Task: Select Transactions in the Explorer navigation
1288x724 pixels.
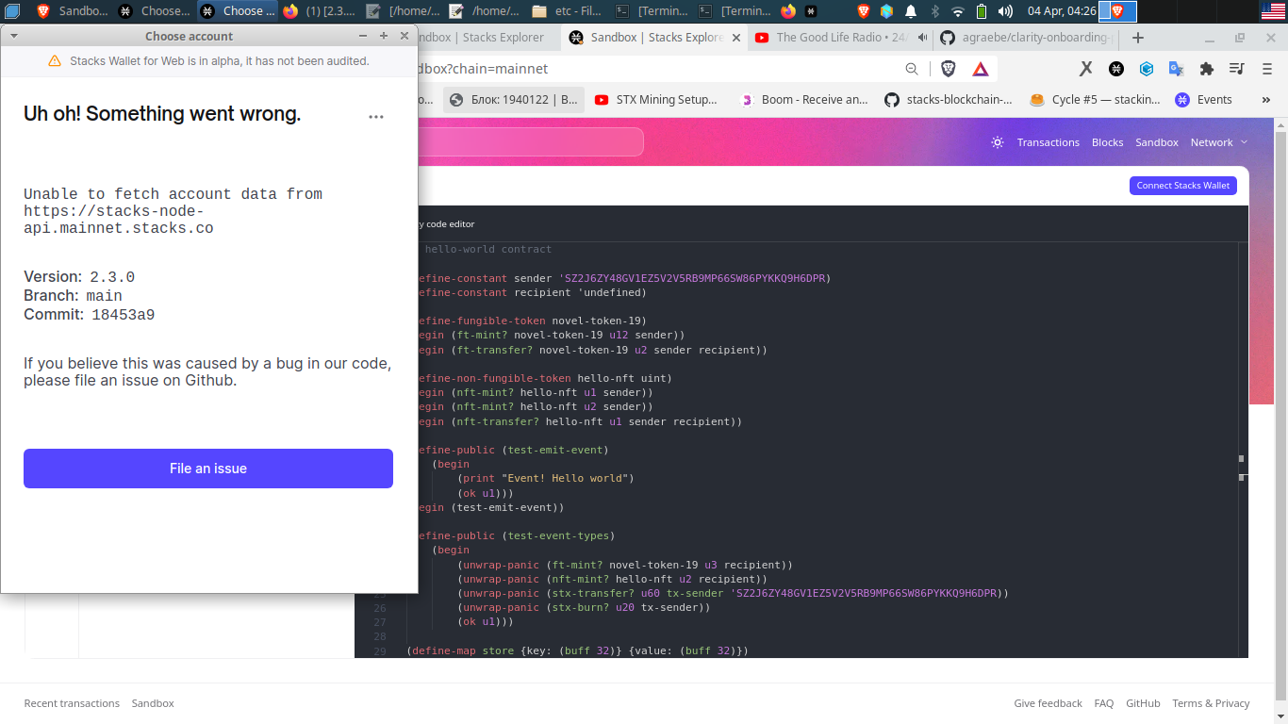Action: pyautogui.click(x=1048, y=142)
